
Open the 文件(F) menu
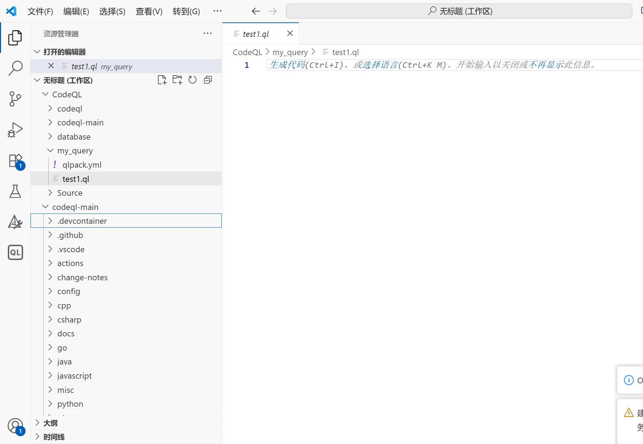40,11
